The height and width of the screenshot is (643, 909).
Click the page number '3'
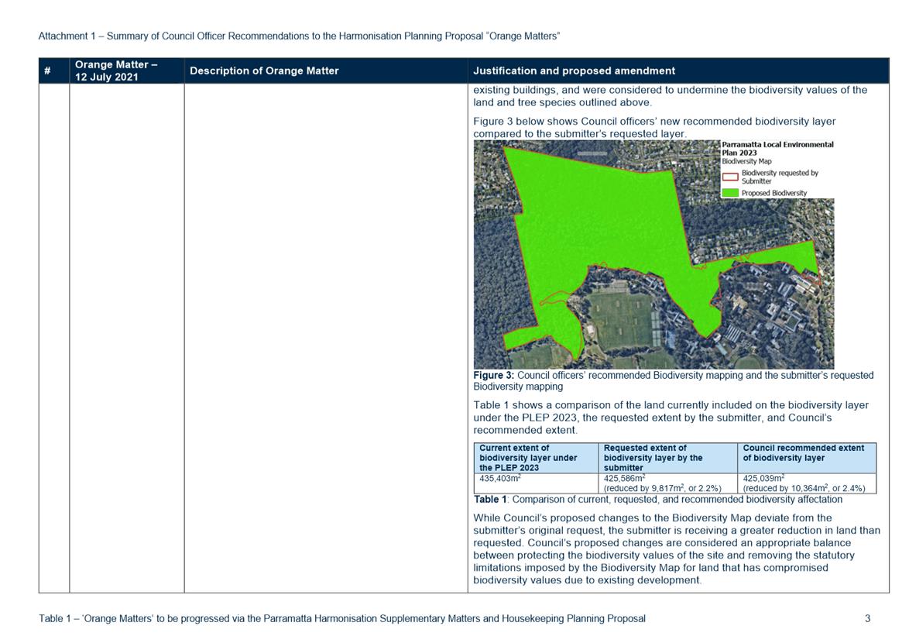tap(868, 619)
